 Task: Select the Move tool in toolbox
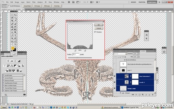coord(15,15)
